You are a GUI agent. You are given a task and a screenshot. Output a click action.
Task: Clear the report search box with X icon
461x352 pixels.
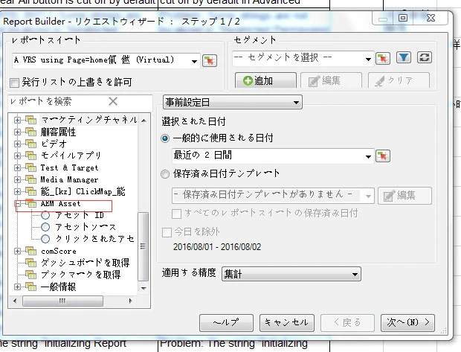pos(113,101)
